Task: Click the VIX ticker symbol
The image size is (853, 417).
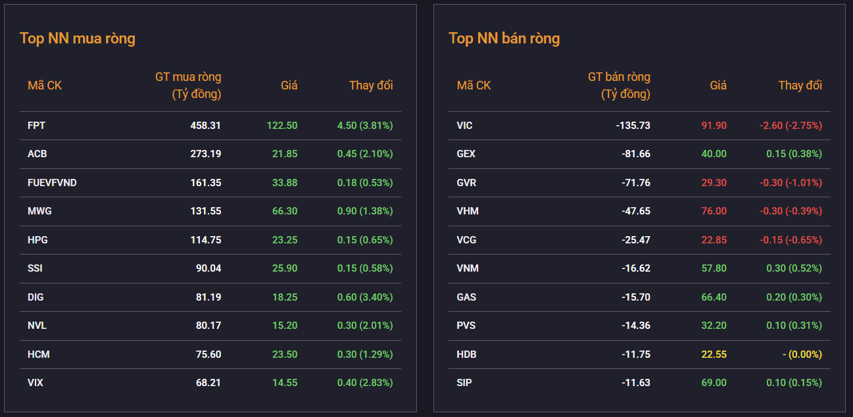Action: pos(36,383)
